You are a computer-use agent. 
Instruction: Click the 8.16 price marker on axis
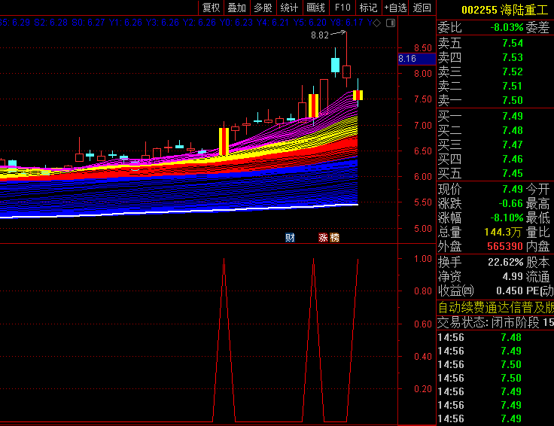coord(407,59)
